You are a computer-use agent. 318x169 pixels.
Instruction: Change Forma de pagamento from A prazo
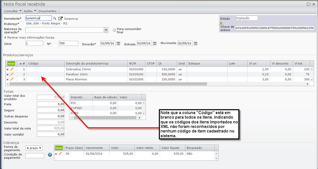[35, 148]
